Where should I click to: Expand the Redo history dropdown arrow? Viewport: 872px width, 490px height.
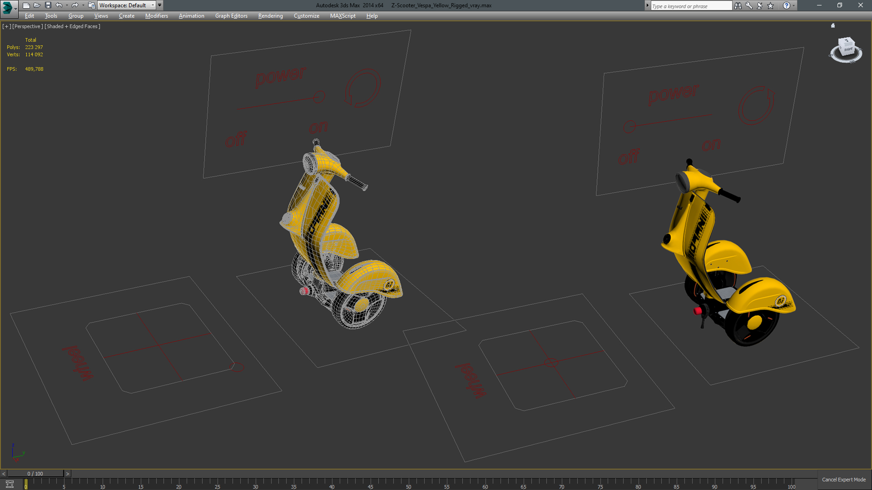point(83,5)
